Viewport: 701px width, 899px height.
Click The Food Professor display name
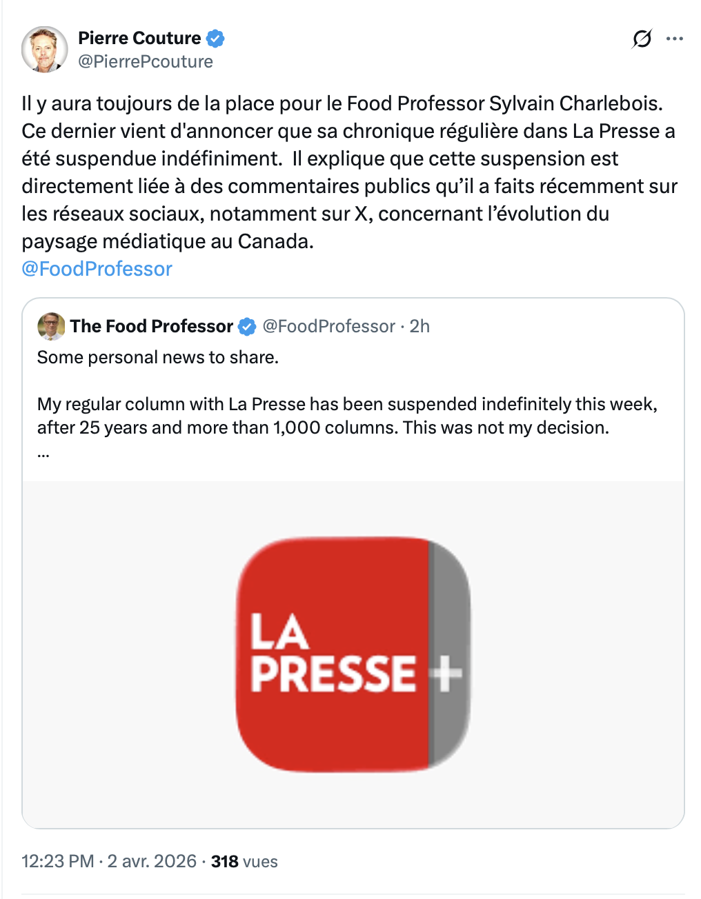click(152, 326)
